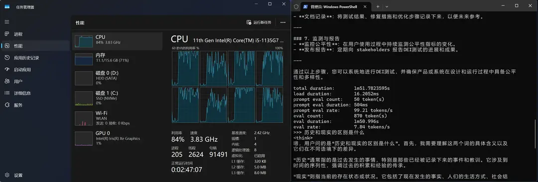Select Disk 1 (C:) SSD thumbnail
The height and width of the screenshot is (182, 538).
(x=84, y=99)
